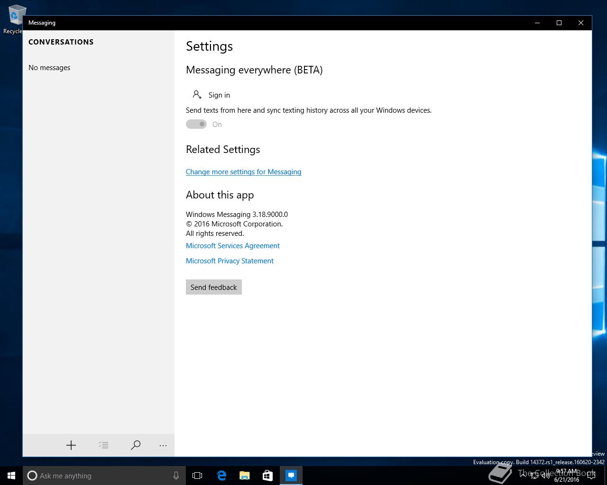This screenshot has width=607, height=485.
Task: Open the Windows Store taskbar icon
Action: click(x=268, y=476)
